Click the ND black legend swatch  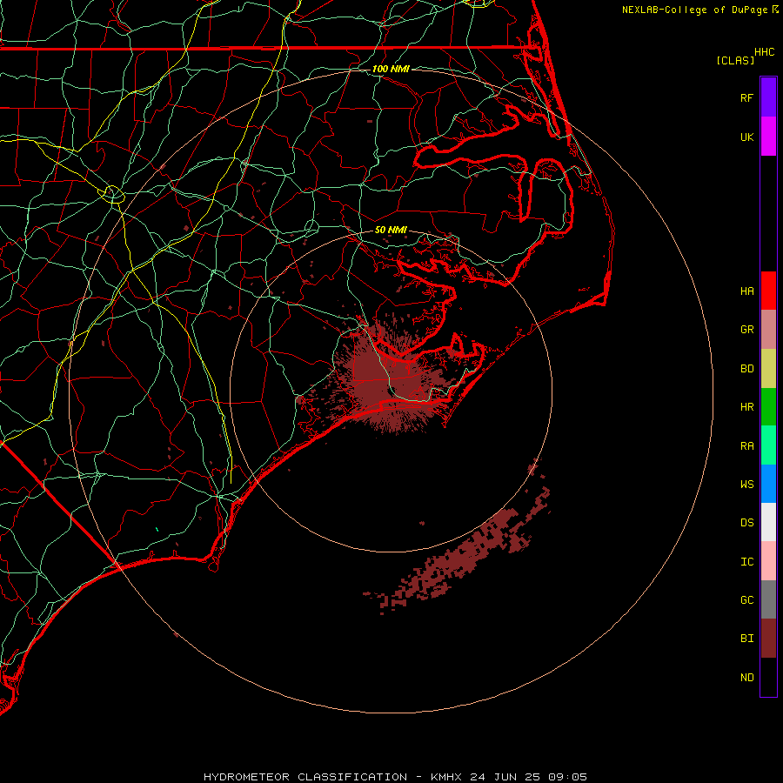coord(768,677)
